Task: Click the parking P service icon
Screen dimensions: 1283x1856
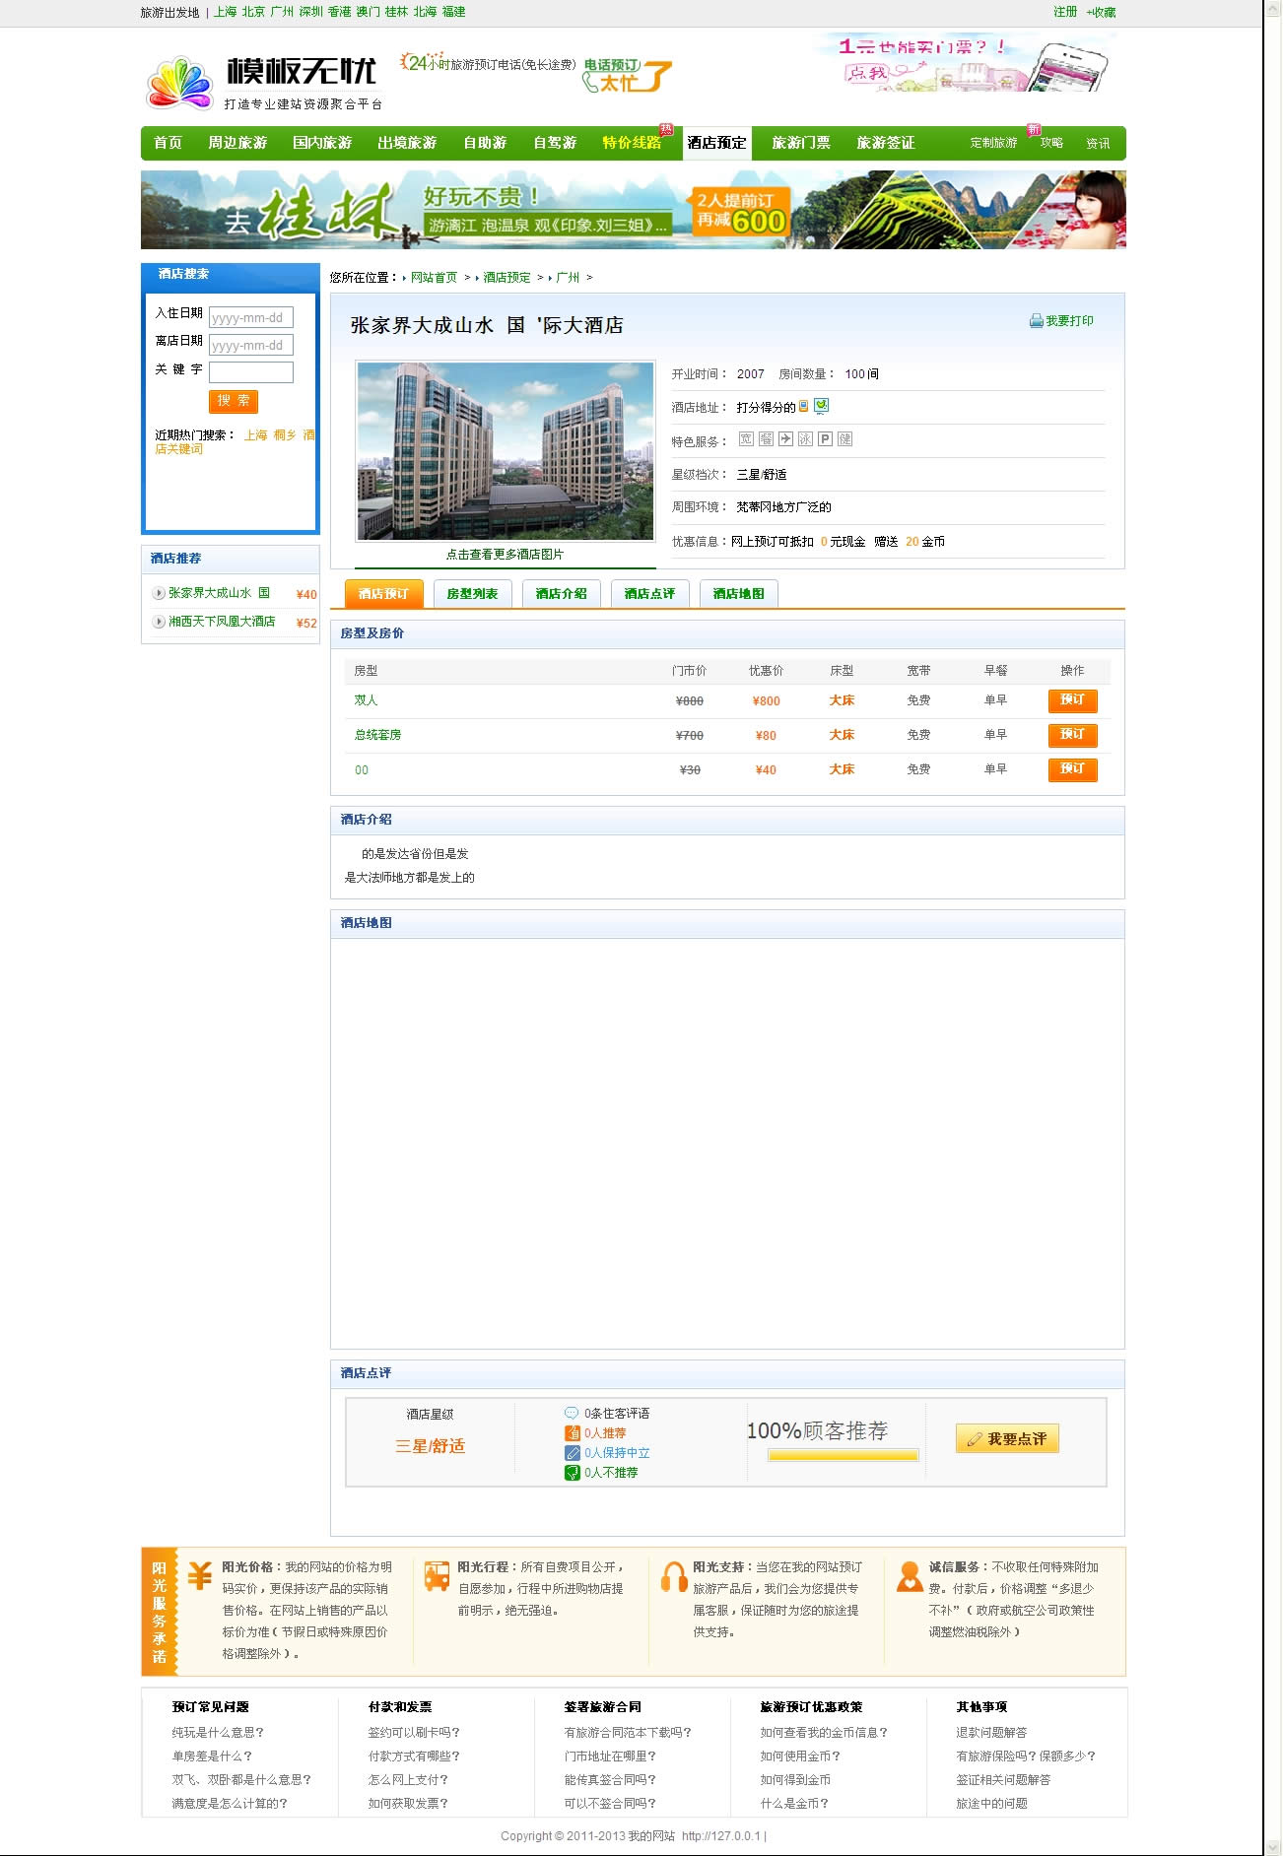Action: point(825,439)
